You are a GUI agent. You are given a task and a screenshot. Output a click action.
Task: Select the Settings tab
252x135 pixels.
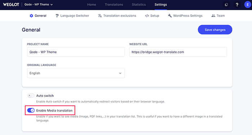[x=161, y=5]
